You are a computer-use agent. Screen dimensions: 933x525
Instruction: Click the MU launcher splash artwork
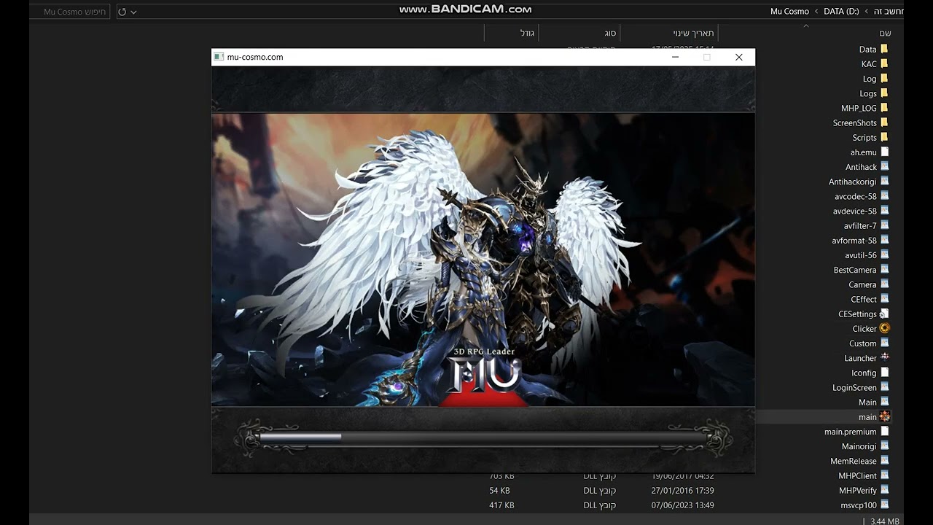tap(483, 260)
